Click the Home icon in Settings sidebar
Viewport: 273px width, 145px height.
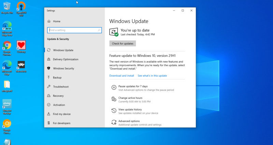pyautogui.click(x=49, y=21)
